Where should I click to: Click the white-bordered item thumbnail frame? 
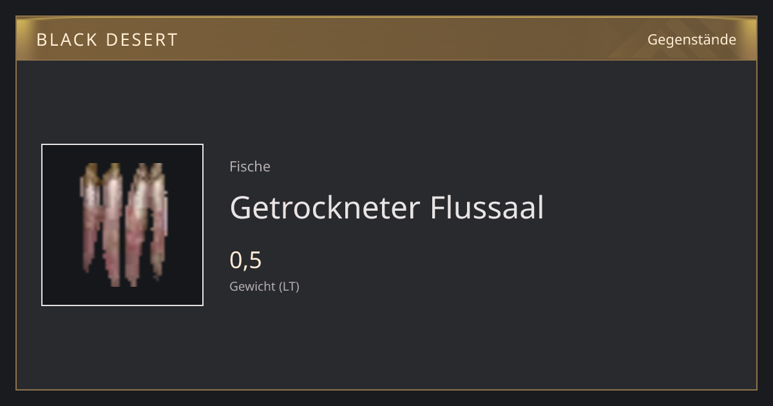pyautogui.click(x=122, y=225)
